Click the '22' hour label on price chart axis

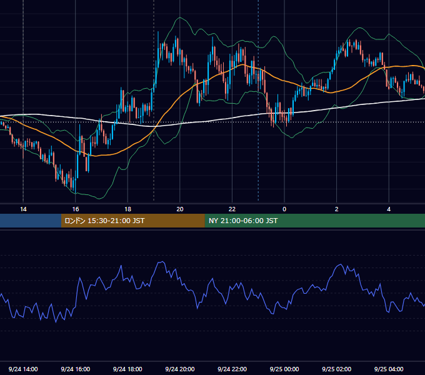coord(232,209)
